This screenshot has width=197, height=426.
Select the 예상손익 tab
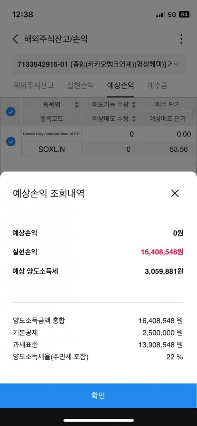120,85
